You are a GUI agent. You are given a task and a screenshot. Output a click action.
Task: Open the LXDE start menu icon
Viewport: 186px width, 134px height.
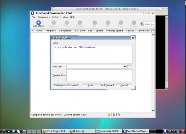[3, 131]
